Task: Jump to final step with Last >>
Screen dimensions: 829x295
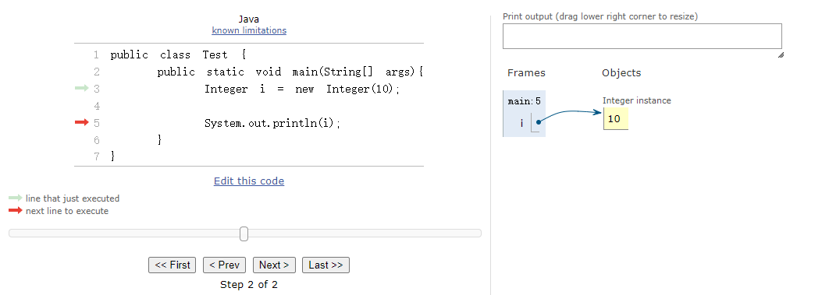Action: point(326,265)
